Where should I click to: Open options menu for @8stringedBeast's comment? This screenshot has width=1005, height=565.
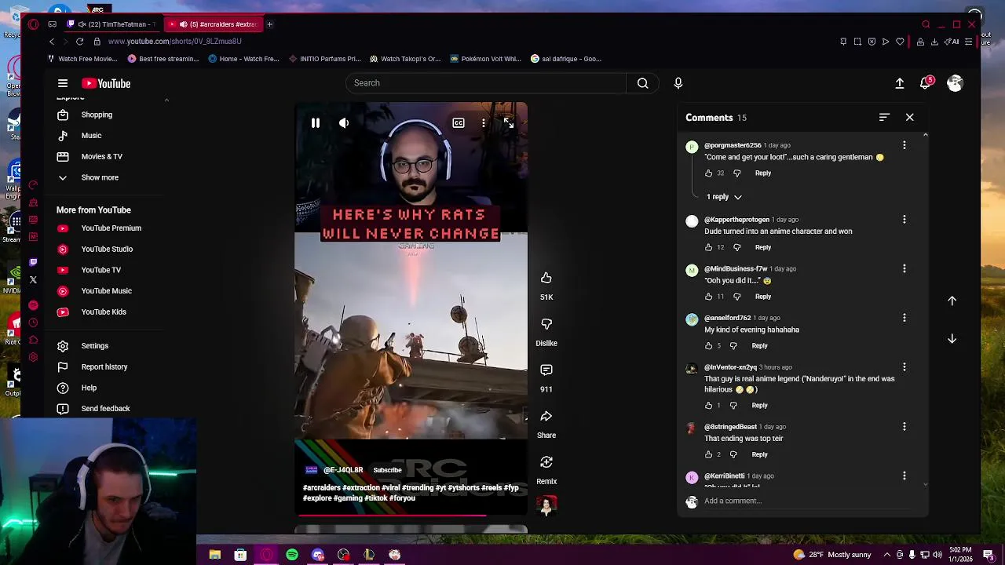[x=904, y=427]
